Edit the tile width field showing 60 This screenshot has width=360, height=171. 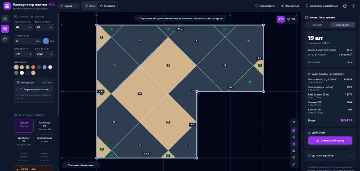(x=24, y=27)
